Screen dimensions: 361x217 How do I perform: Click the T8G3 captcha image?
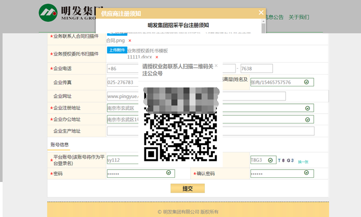pyautogui.click(x=286, y=161)
